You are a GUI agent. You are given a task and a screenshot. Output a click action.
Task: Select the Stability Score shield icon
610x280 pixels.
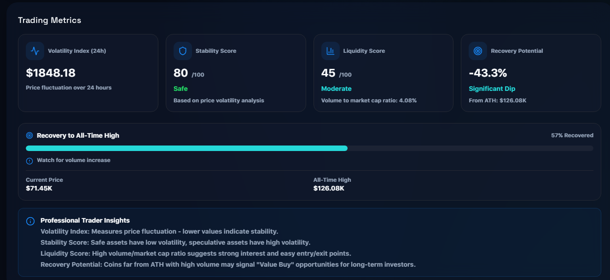coord(182,50)
